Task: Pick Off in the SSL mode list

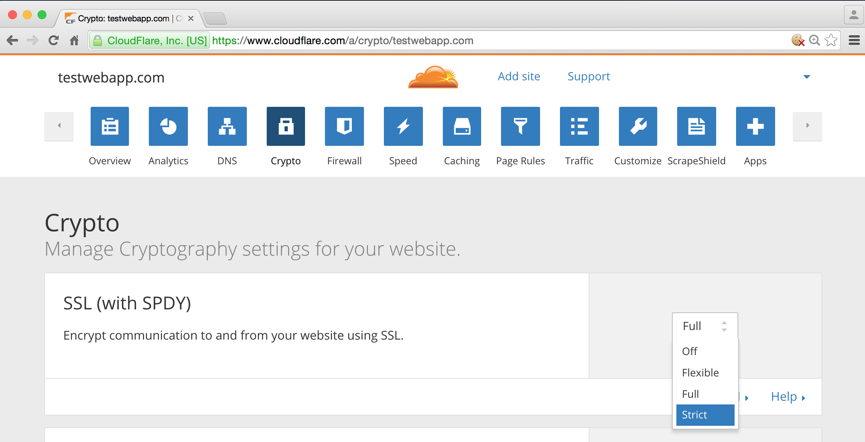Action: tap(690, 351)
